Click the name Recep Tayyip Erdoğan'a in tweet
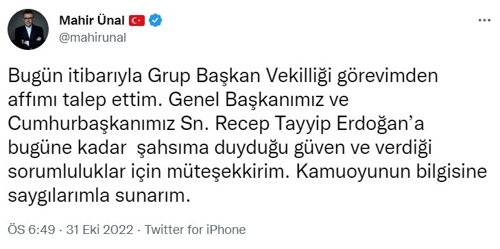 320,124
